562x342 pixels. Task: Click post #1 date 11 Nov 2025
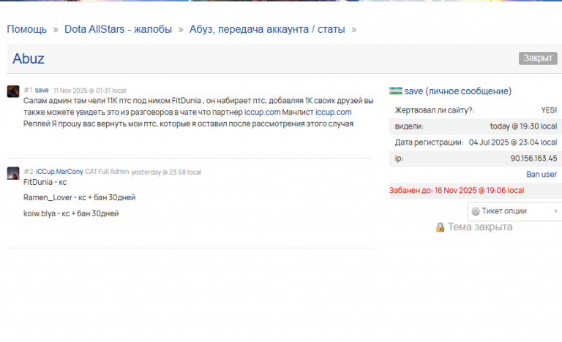coord(89,91)
